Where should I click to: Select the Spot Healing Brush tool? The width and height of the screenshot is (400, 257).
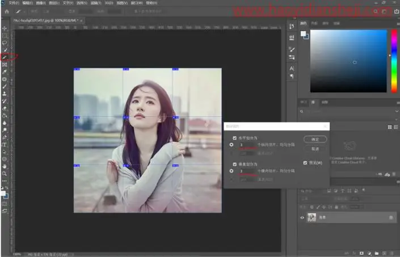(5, 79)
